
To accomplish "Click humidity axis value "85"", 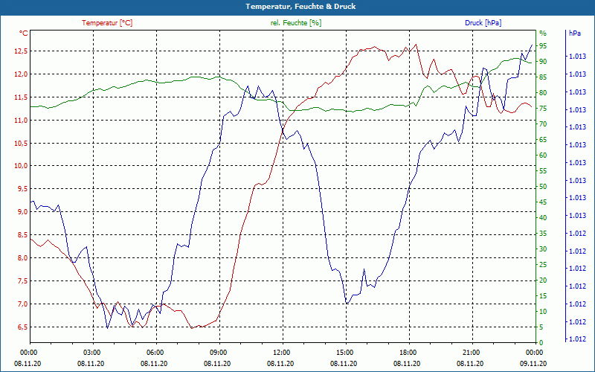I will coord(543,77).
